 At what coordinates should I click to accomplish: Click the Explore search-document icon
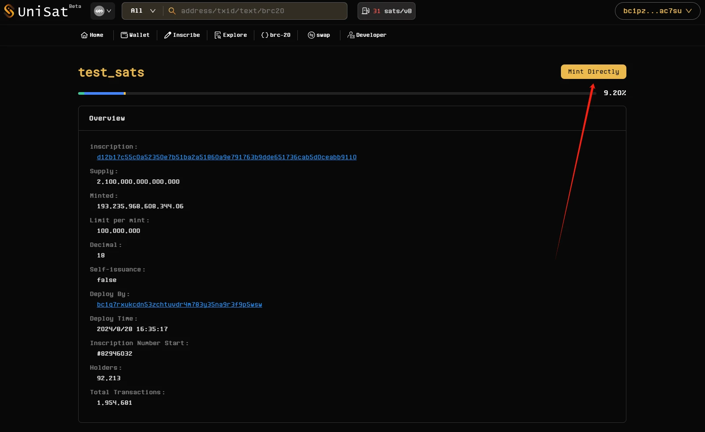[x=217, y=35]
